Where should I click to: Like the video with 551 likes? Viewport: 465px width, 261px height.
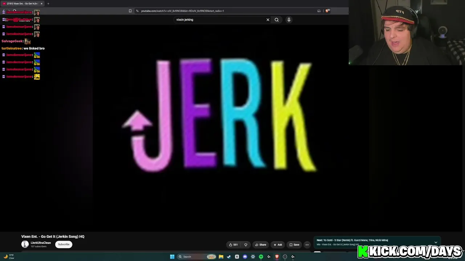(233, 245)
